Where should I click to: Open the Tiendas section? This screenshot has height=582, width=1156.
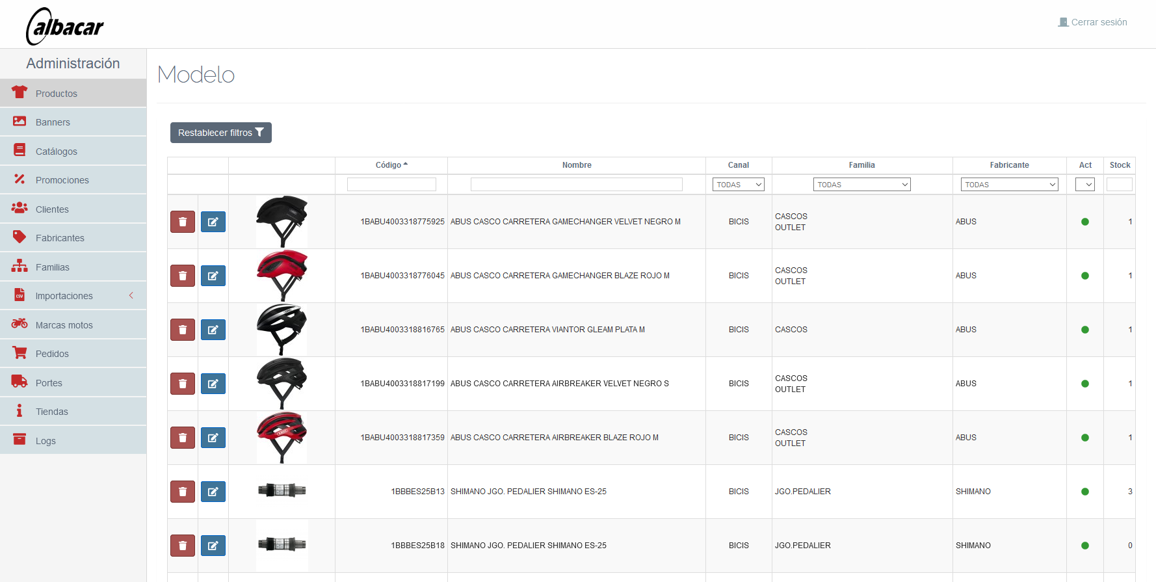pos(73,412)
